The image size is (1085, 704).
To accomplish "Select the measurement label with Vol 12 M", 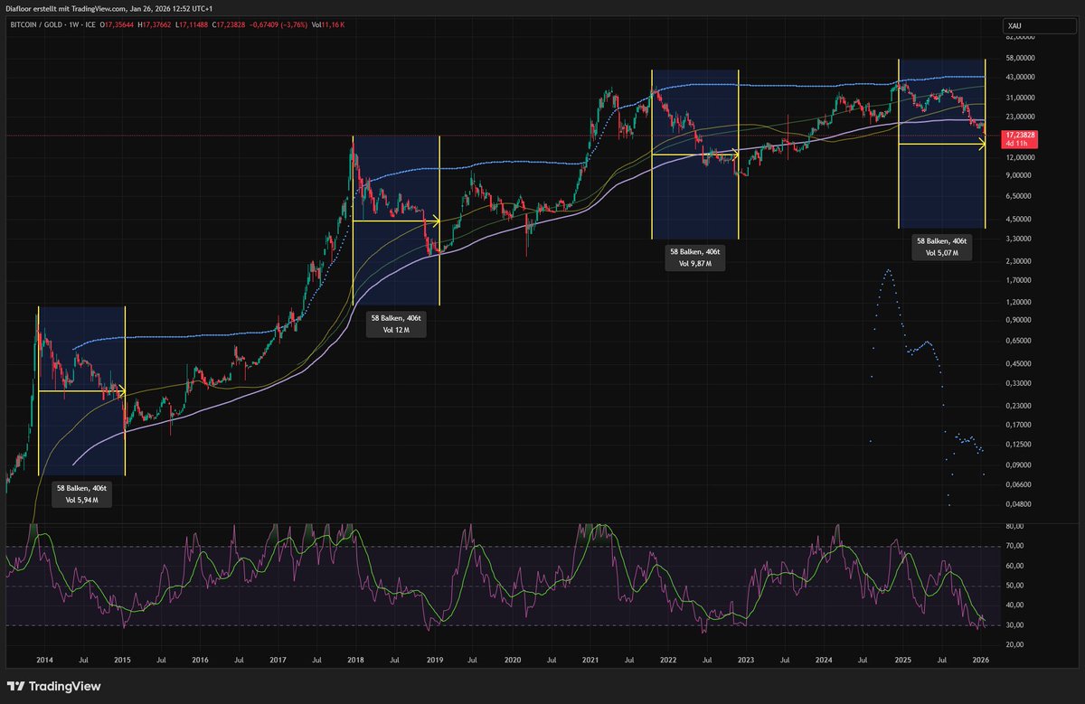I will click(x=396, y=325).
